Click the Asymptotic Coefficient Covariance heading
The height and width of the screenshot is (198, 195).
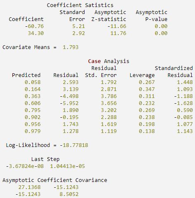pos(55,180)
